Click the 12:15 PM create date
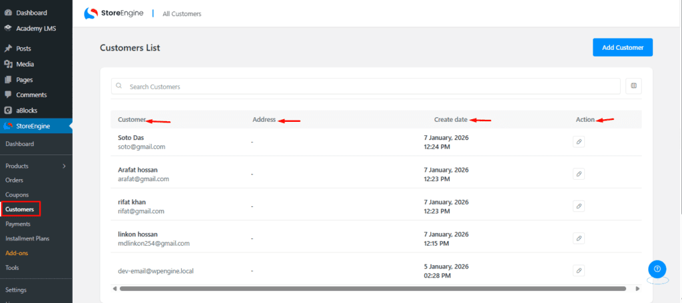The width and height of the screenshot is (682, 303). (x=437, y=244)
